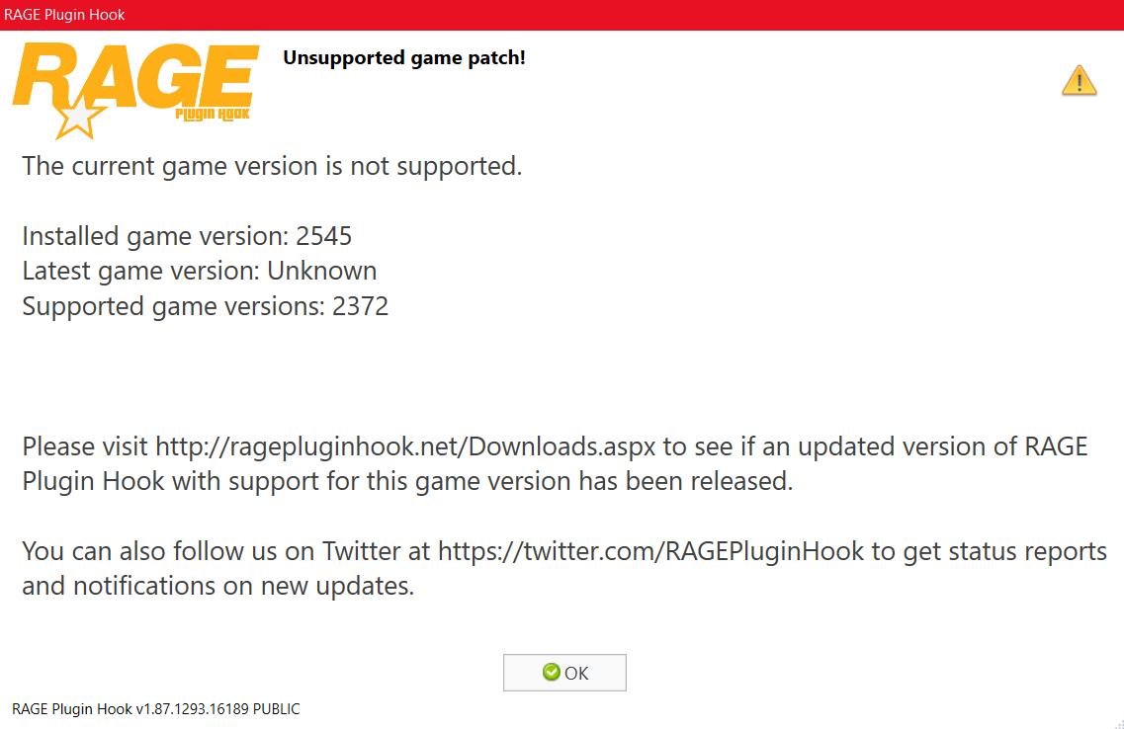Click 'Supported game versions: 2372' line
This screenshot has height=729, width=1124.
205,306
